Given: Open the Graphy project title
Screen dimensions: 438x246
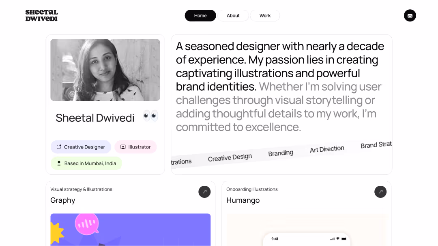Looking at the screenshot, I should (x=63, y=200).
